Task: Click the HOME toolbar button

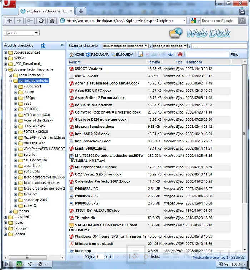Action: click(x=77, y=54)
